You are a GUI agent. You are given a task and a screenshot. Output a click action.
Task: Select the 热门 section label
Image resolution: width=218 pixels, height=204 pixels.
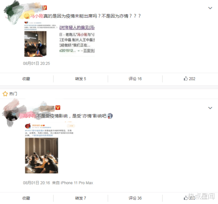click(x=13, y=94)
